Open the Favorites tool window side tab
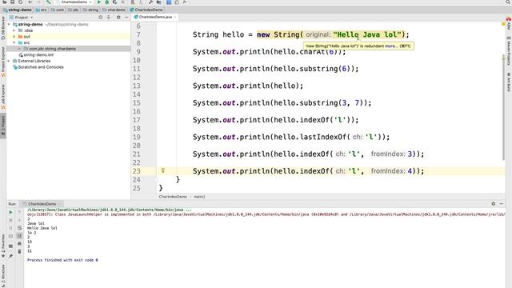The width and height of the screenshot is (512, 288). coord(3,246)
